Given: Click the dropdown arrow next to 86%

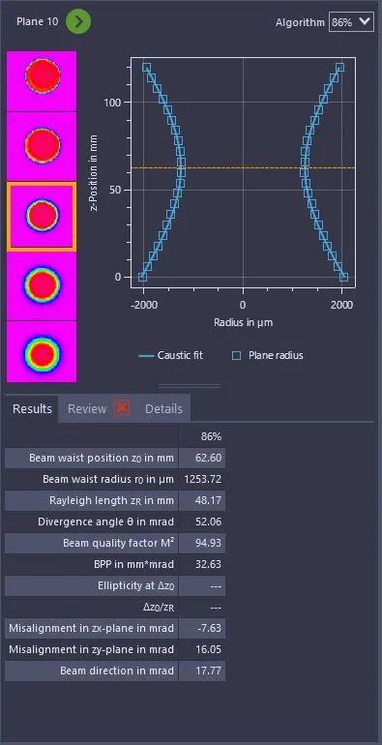Looking at the screenshot, I should (365, 22).
